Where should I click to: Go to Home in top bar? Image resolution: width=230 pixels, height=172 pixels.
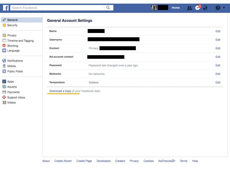(176, 8)
